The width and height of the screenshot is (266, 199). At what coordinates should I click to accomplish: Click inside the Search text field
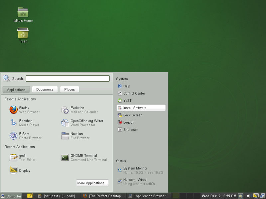click(67, 79)
